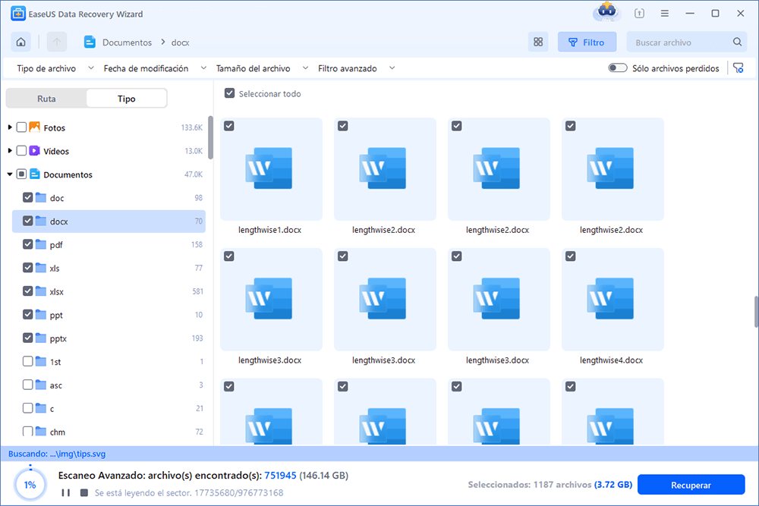Click the EaseUS app logo icon
Viewport: 759px width, 506px height.
[x=18, y=14]
